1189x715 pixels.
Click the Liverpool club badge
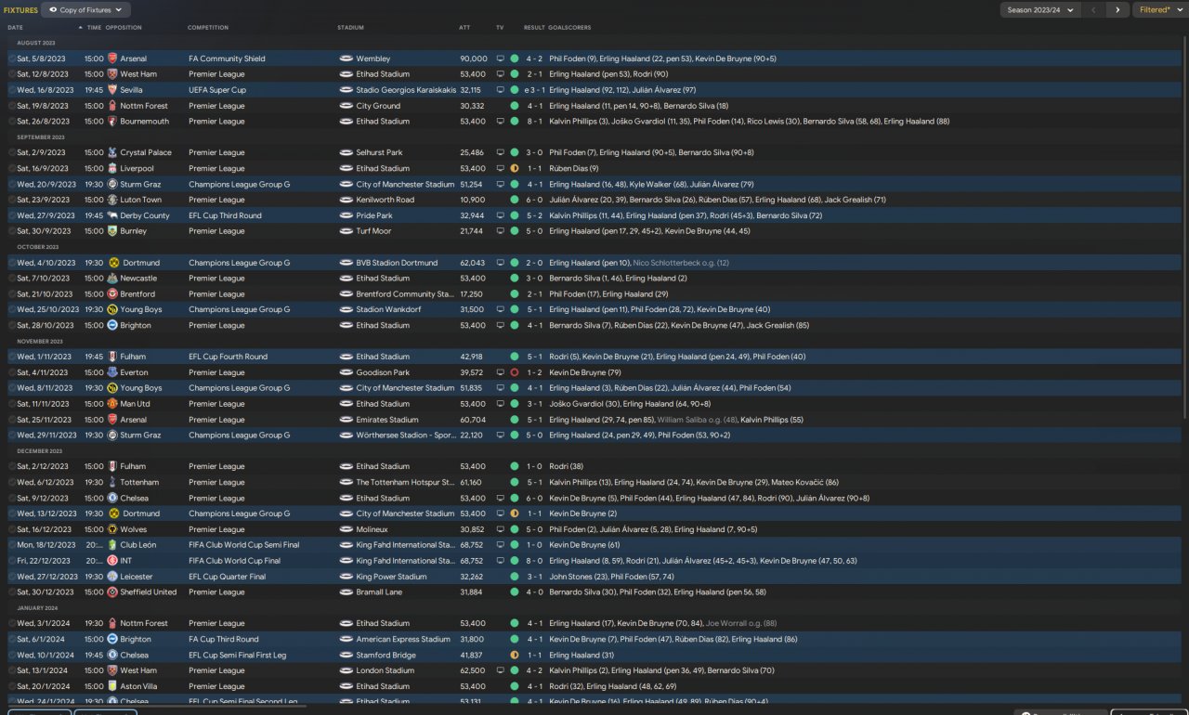click(112, 169)
